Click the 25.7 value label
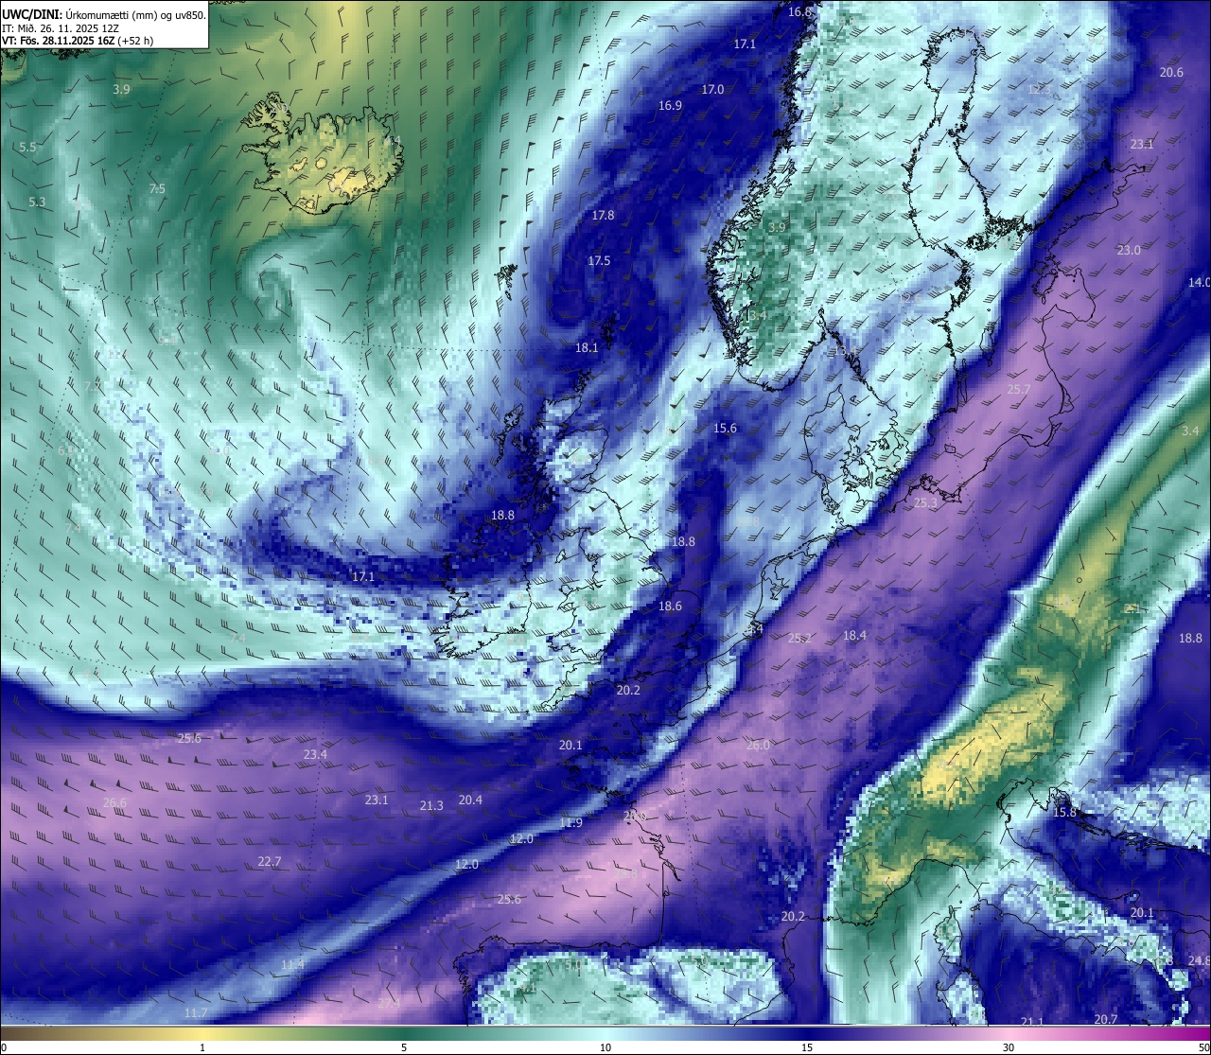 pyautogui.click(x=1019, y=390)
